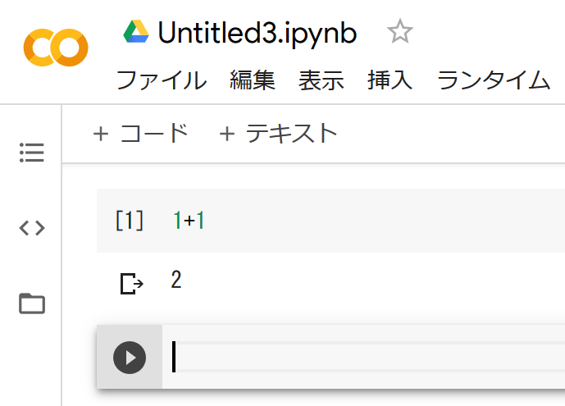Screen dimensions: 565x406
Task: Click into the 1+1 code cell
Action: 328,220
